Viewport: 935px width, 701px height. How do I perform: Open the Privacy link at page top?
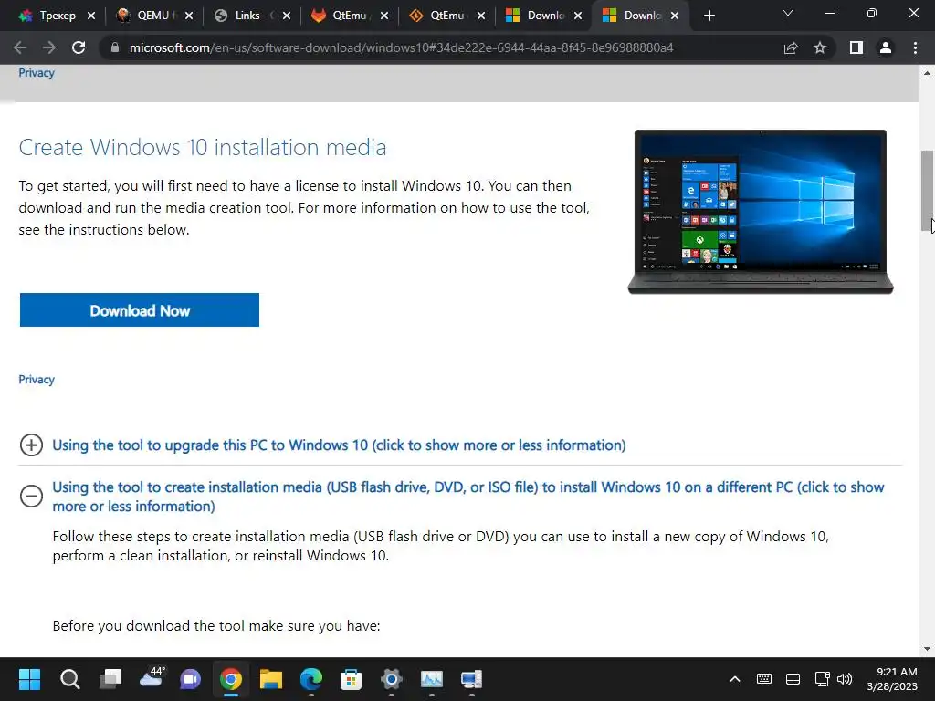[x=37, y=73]
